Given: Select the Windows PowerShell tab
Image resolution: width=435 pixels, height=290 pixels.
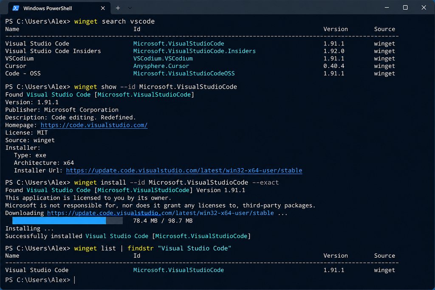Looking at the screenshot, I should [59, 8].
